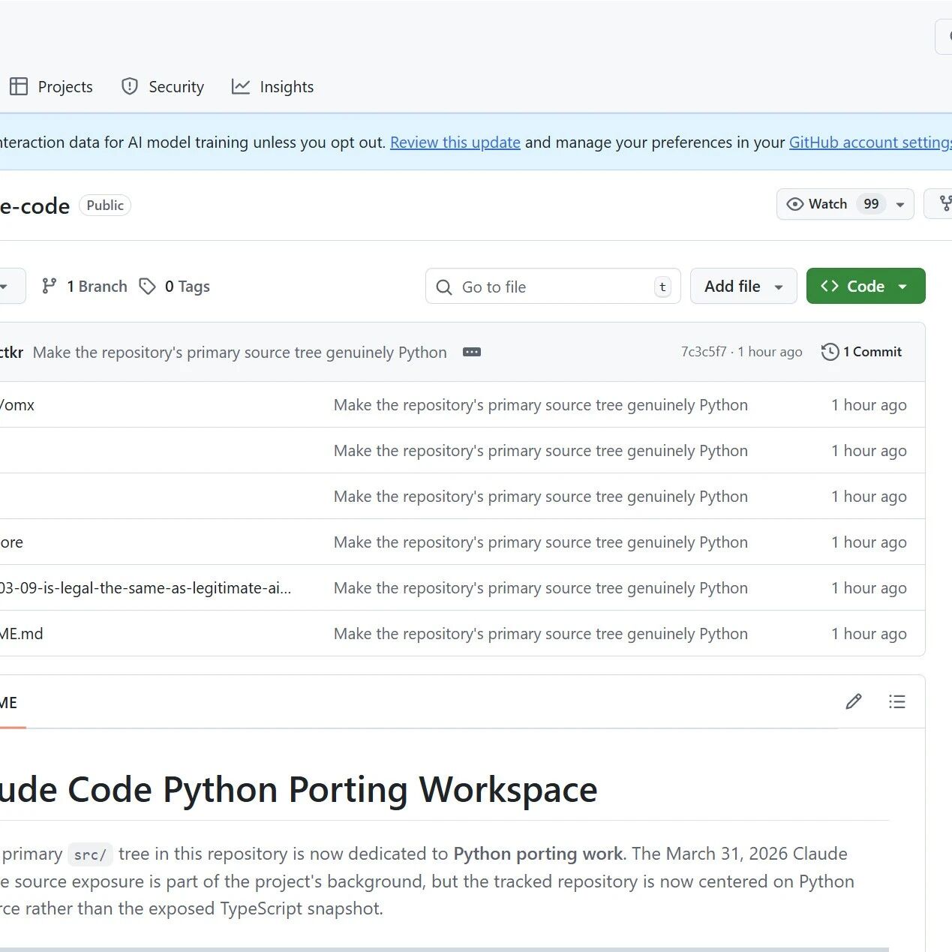The height and width of the screenshot is (952, 952).
Task: Click the Security shield icon
Action: pos(130,86)
